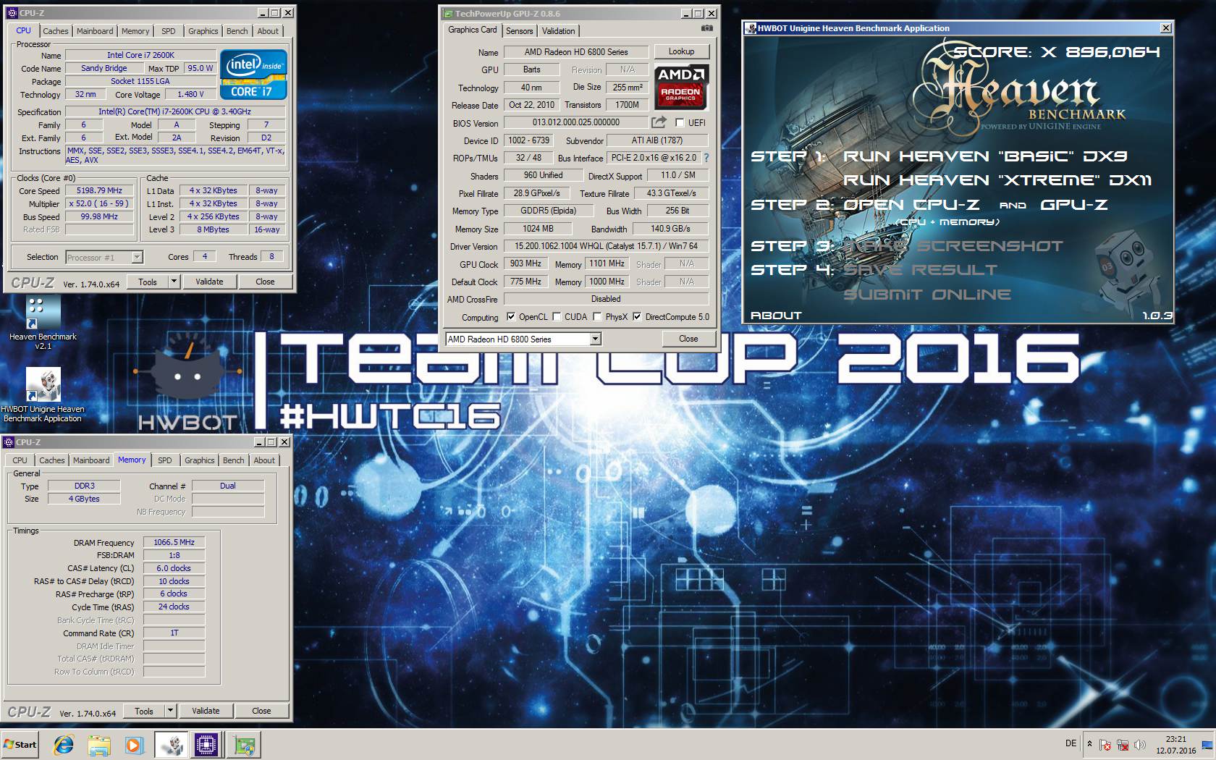Open Caches tab in bottom CPU-Z window
Image resolution: width=1216 pixels, height=760 pixels.
coord(51,460)
